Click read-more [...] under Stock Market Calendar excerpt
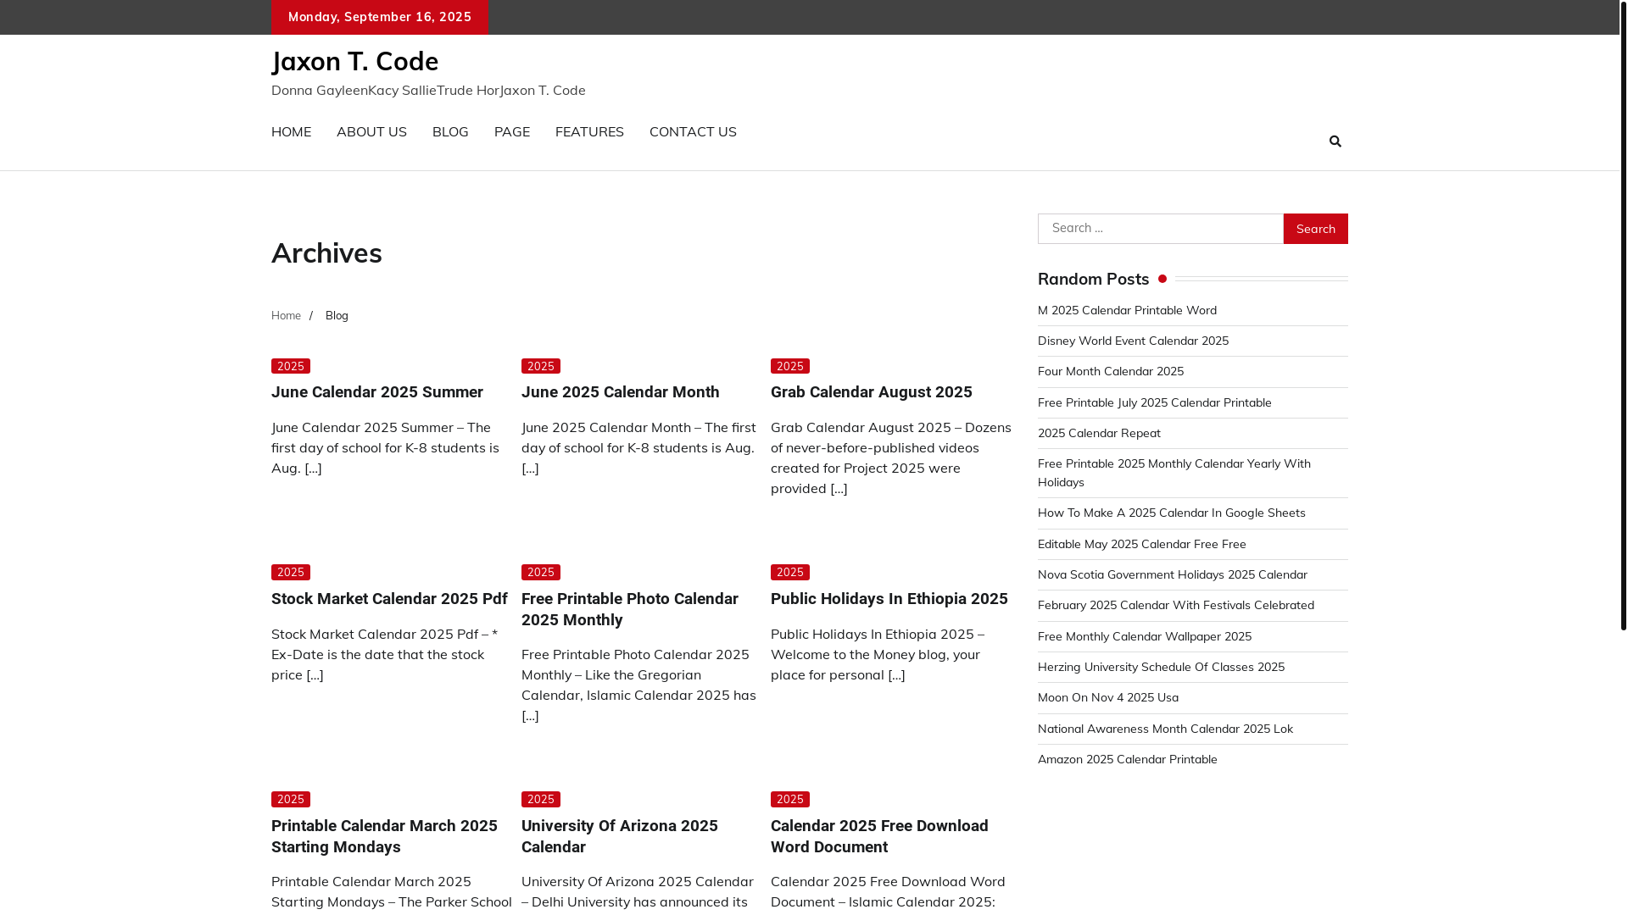This screenshot has width=1628, height=915. point(315,674)
